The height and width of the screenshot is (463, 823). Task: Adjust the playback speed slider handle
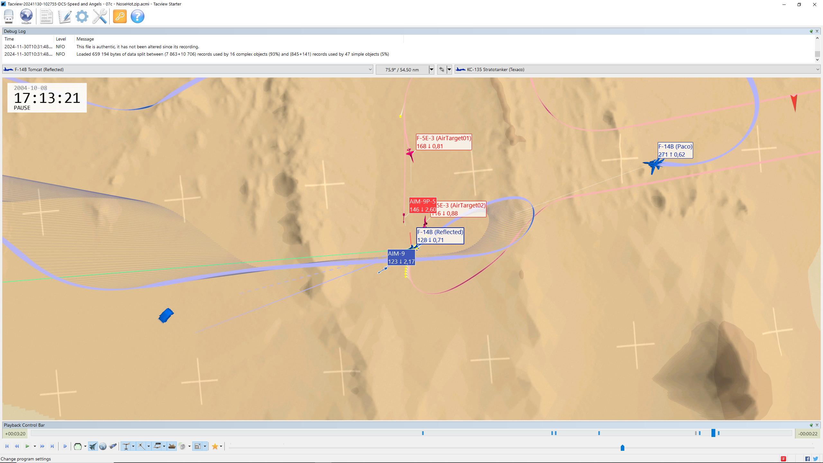622,448
